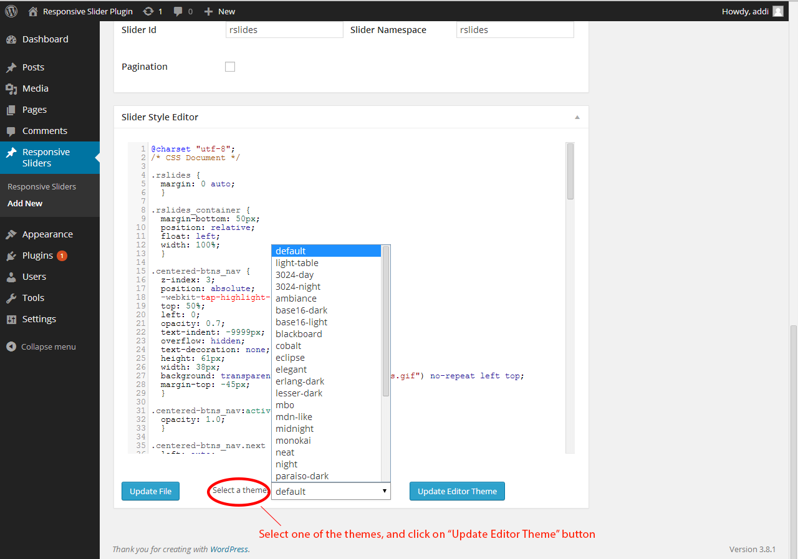Click the Pages icon in sidebar
The height and width of the screenshot is (559, 798).
tap(11, 110)
